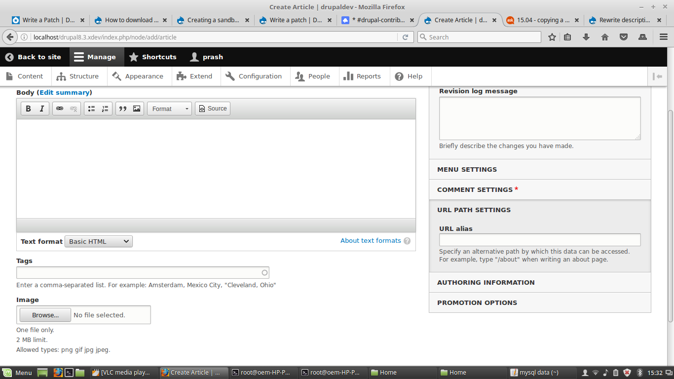Click the numbered list icon
Image resolution: width=674 pixels, height=379 pixels.
click(105, 108)
